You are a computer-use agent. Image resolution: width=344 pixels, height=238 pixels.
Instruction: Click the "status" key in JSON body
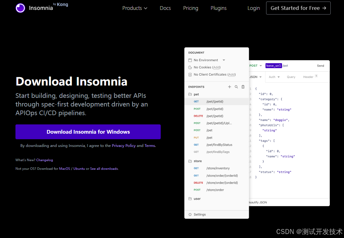coord(266,172)
